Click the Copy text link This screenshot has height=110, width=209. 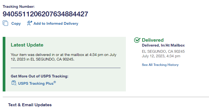16,23
